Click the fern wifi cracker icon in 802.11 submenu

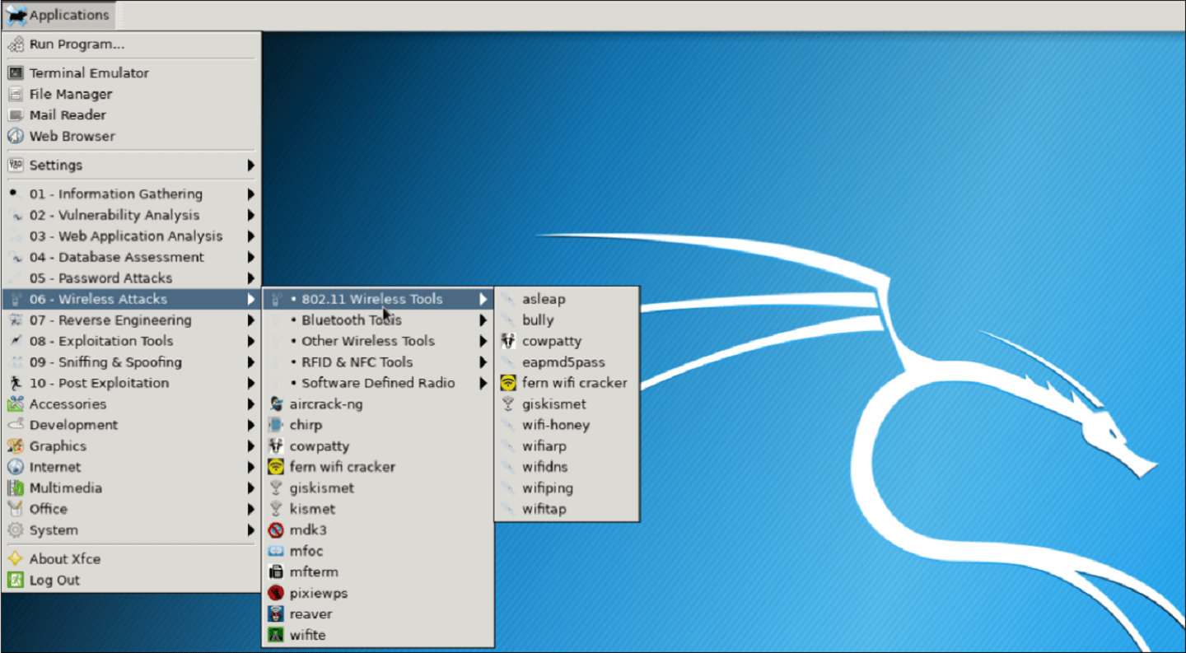pos(508,383)
